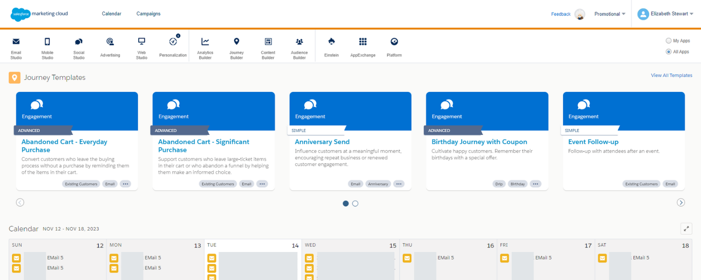
Task: Click Saturday's email event icon
Action: pos(602,258)
